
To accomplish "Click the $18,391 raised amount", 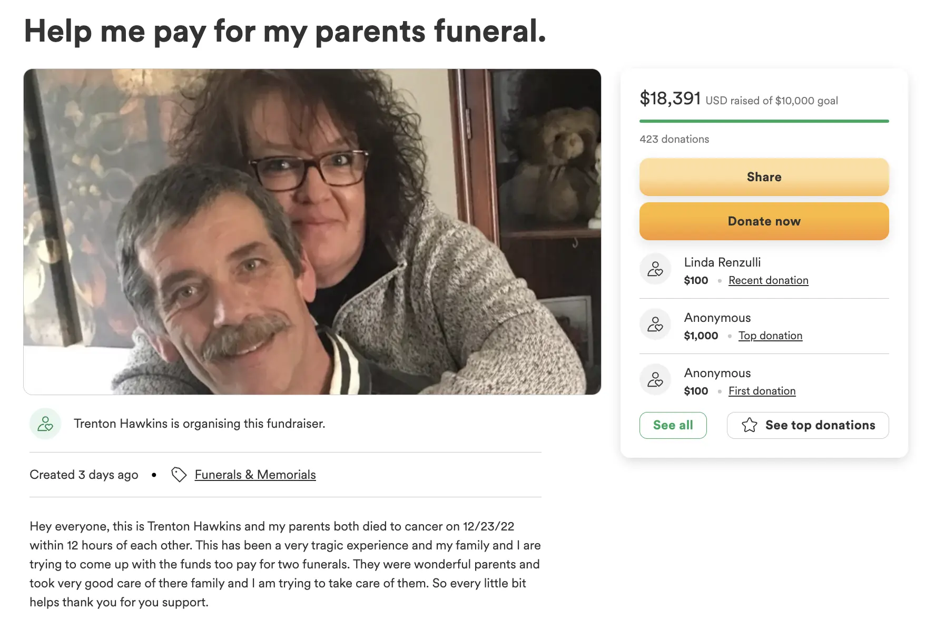I will pyautogui.click(x=670, y=99).
